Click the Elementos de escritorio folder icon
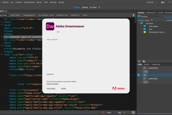This screenshot has height=115, width=172. pyautogui.click(x=145, y=32)
